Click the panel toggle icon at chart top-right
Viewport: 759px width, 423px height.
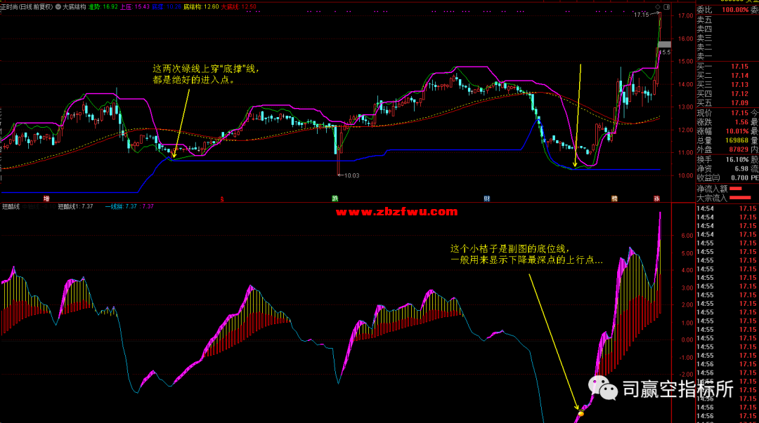[668, 6]
